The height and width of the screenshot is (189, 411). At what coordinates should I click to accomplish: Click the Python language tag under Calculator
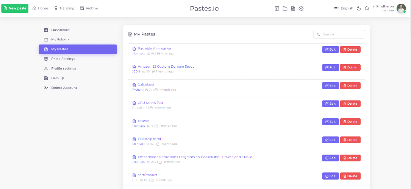click(x=138, y=90)
